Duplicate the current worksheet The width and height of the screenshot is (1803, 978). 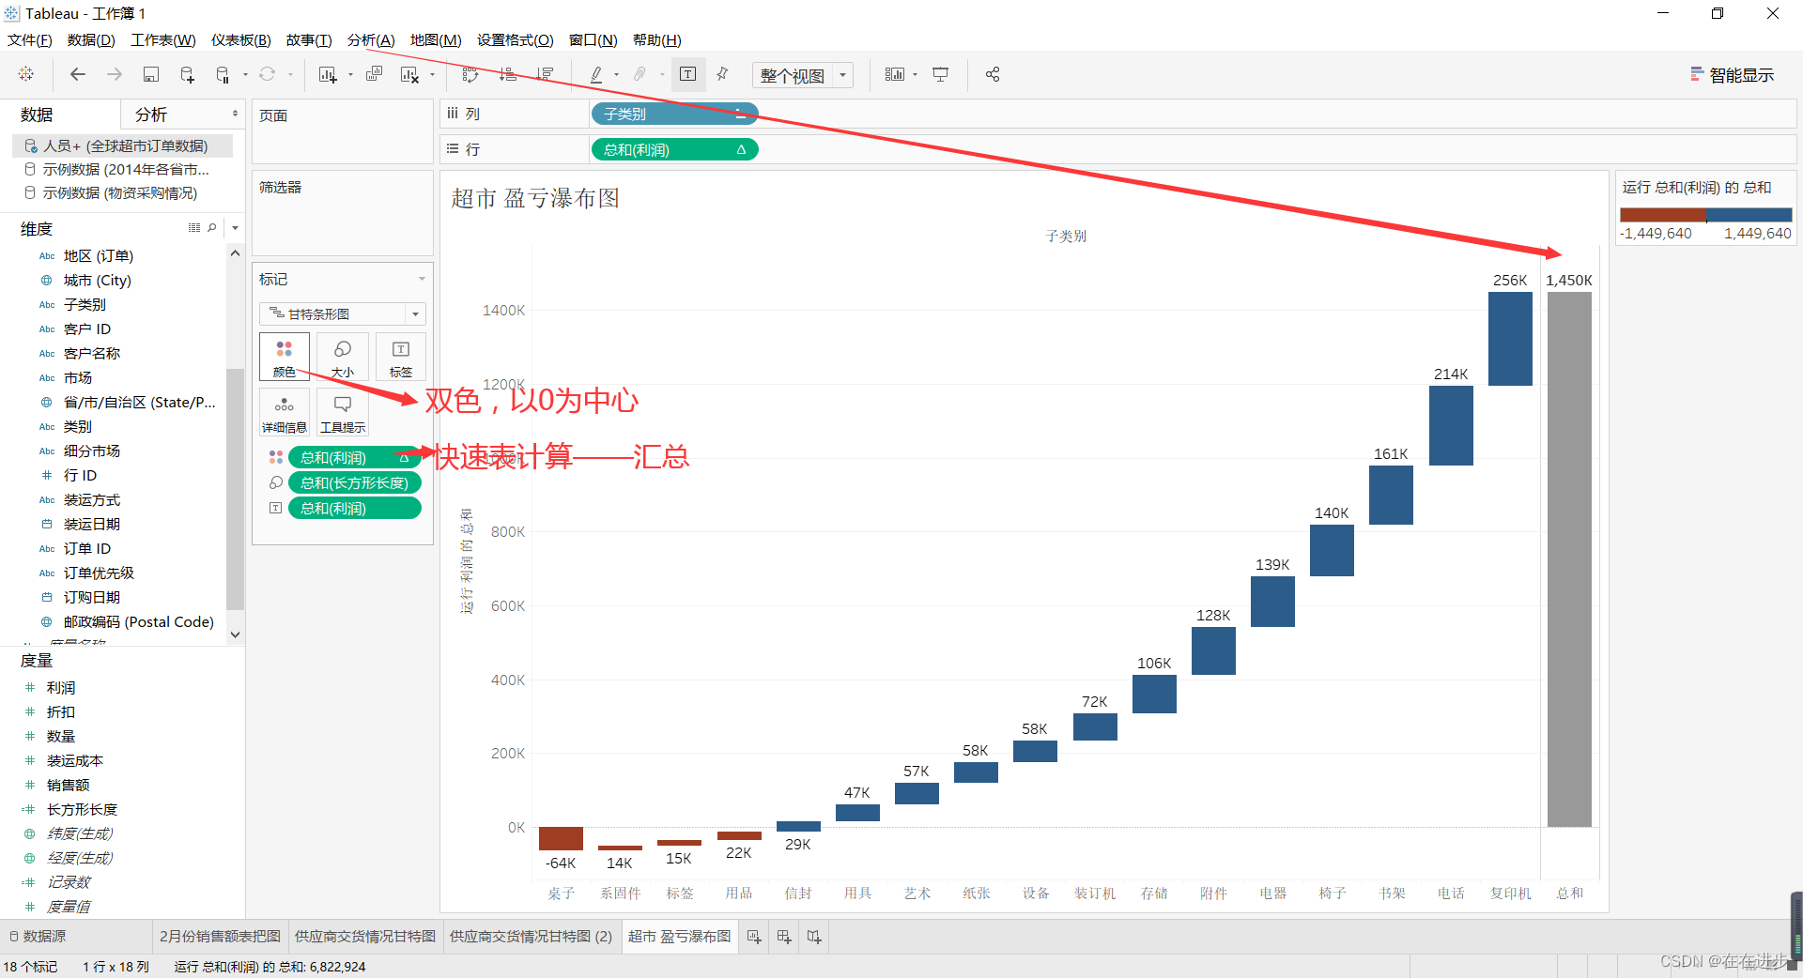374,74
